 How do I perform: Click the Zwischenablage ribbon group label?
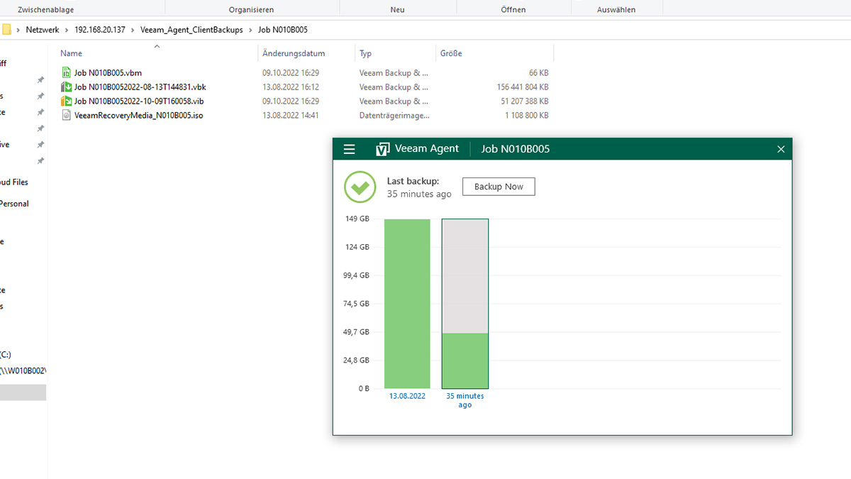tap(45, 10)
